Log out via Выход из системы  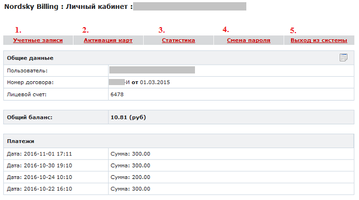(x=319, y=40)
